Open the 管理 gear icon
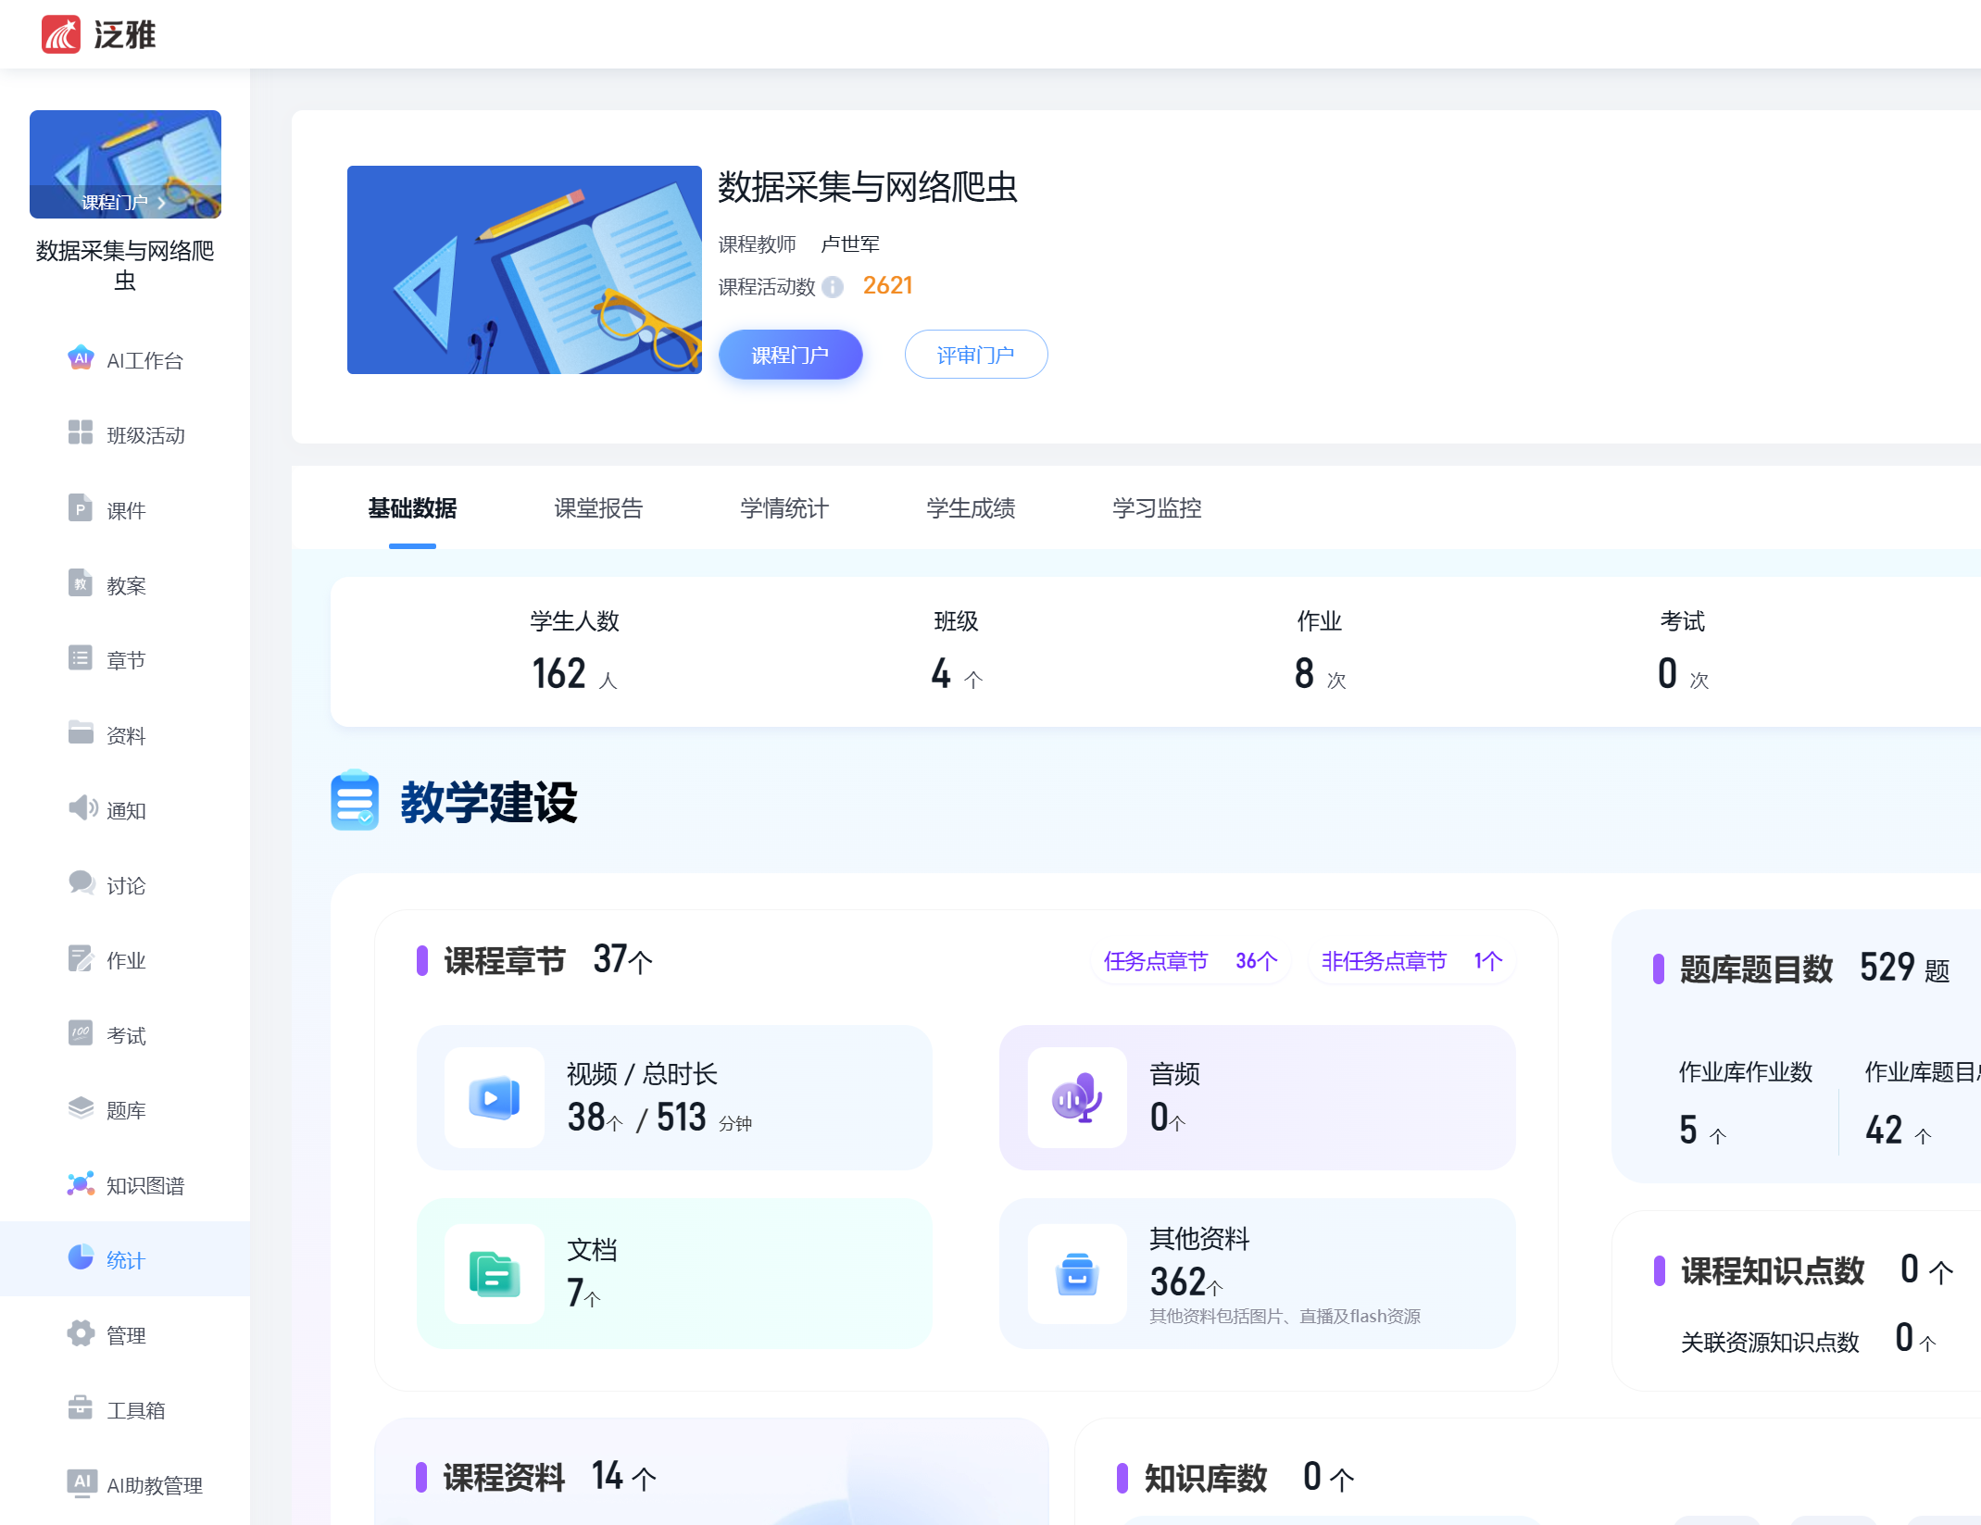The image size is (1981, 1525). tap(81, 1334)
